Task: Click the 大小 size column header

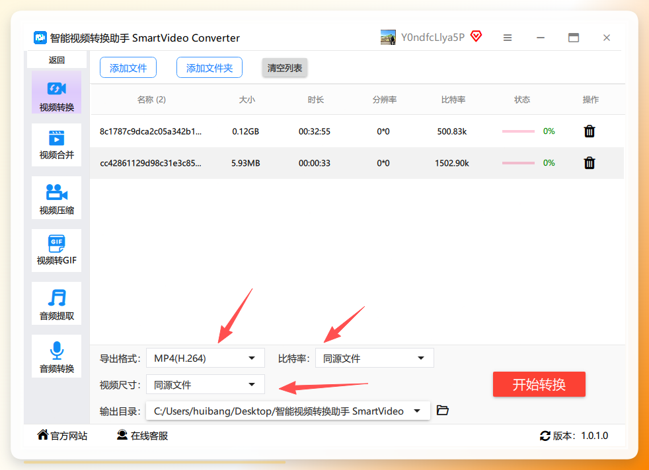Action: 247,100
